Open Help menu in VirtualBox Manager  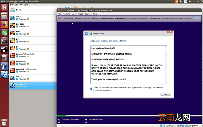tap(26, 4)
